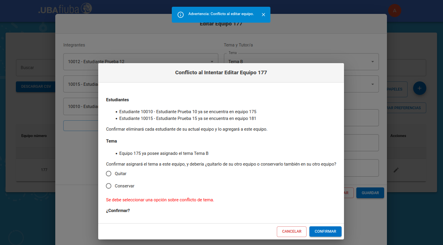The width and height of the screenshot is (443, 245).
Task: Click the pencil edit icon in the Acciones column
Action: tap(396, 170)
